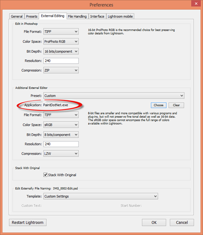The height and width of the screenshot is (235, 203).
Task: Open the LZW Compression dropdown
Action: 61,154
